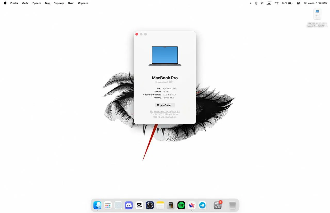Open the Нормативная сертификация link
This screenshot has width=330, height=213.
(165, 111)
